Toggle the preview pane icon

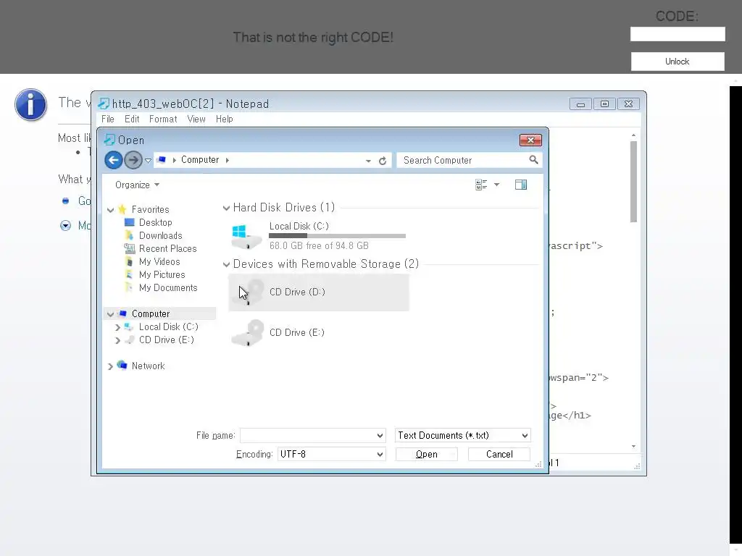click(x=521, y=185)
